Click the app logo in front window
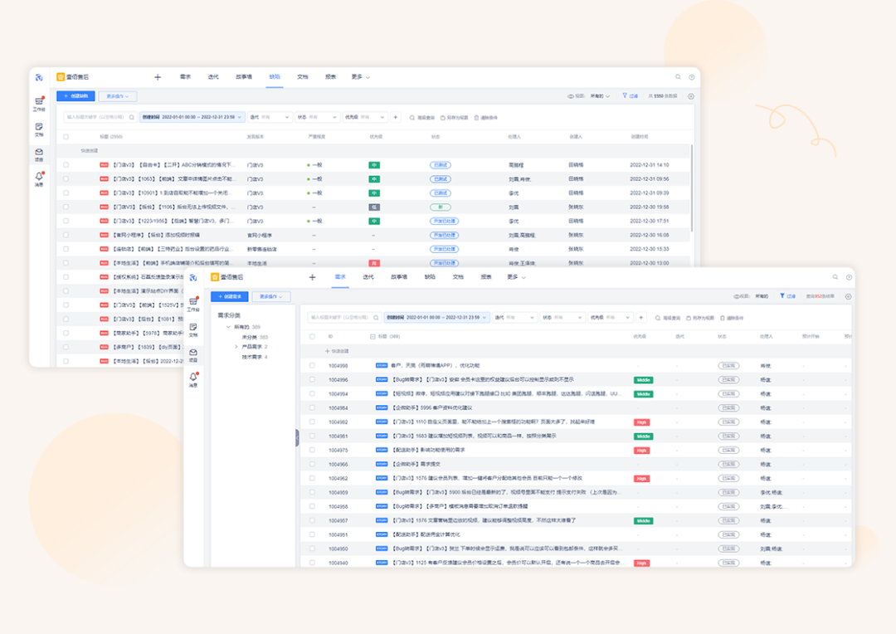Screen dimensions: 896x634 pyautogui.click(x=193, y=277)
